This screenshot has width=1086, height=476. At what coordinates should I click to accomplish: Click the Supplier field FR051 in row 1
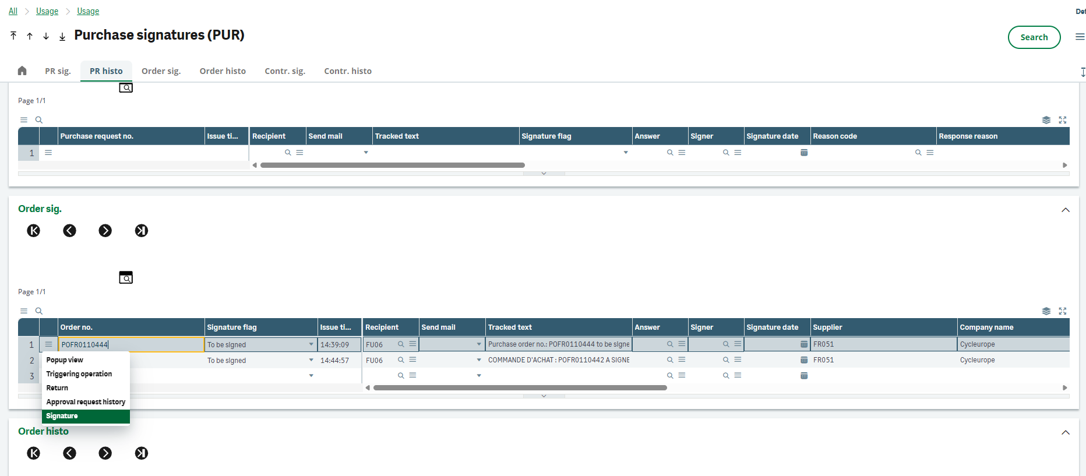[884, 344]
